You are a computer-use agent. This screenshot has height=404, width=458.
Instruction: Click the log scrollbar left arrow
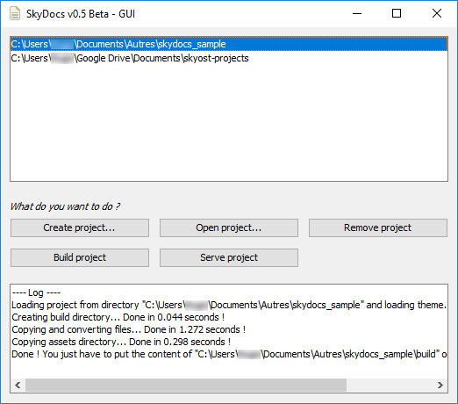point(18,385)
